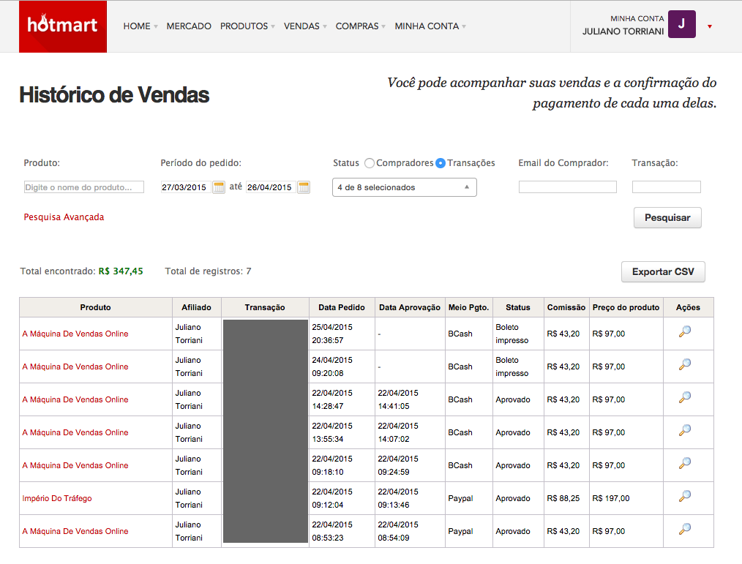This screenshot has height=564, width=742.
Task: Focus the Email do Comprador field
Action: click(x=567, y=187)
